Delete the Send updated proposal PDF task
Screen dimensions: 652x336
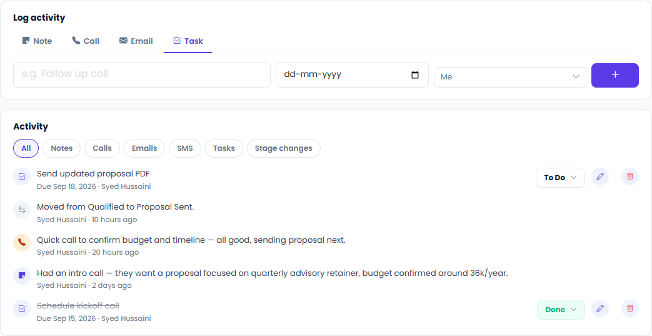(630, 176)
